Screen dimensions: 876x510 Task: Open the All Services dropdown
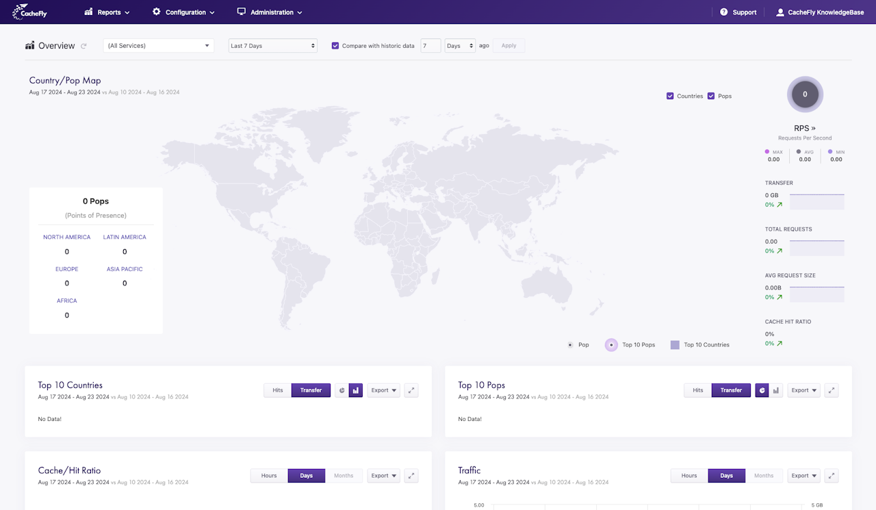[x=159, y=46]
